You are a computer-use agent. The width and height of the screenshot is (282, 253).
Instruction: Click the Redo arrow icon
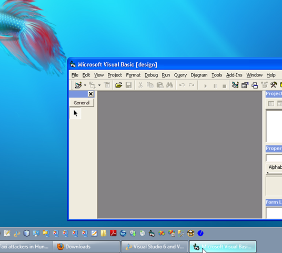[192, 85]
